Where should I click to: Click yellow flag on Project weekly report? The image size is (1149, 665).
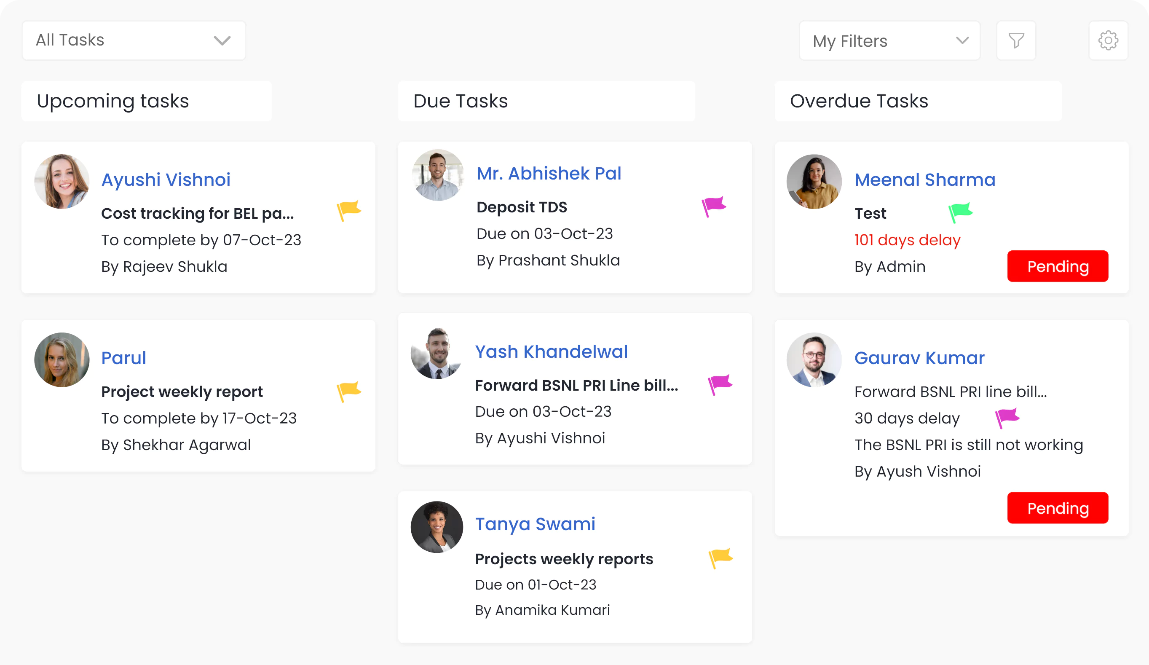coord(349,391)
